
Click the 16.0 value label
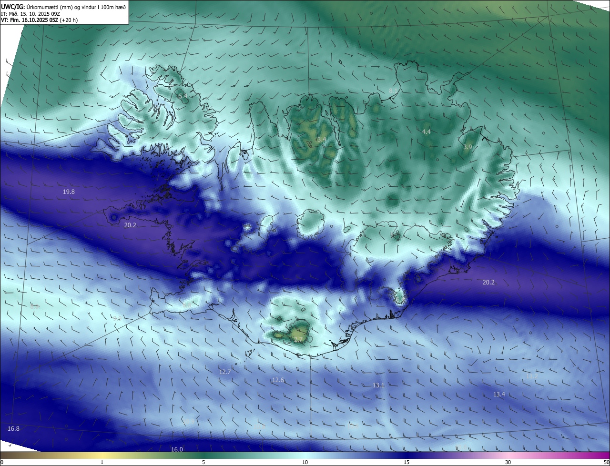pos(177,450)
